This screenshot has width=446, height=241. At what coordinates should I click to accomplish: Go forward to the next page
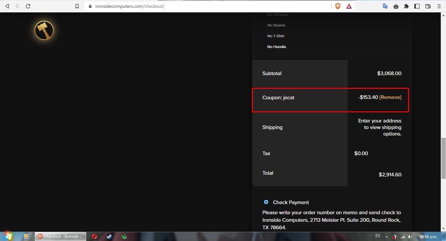tap(17, 6)
